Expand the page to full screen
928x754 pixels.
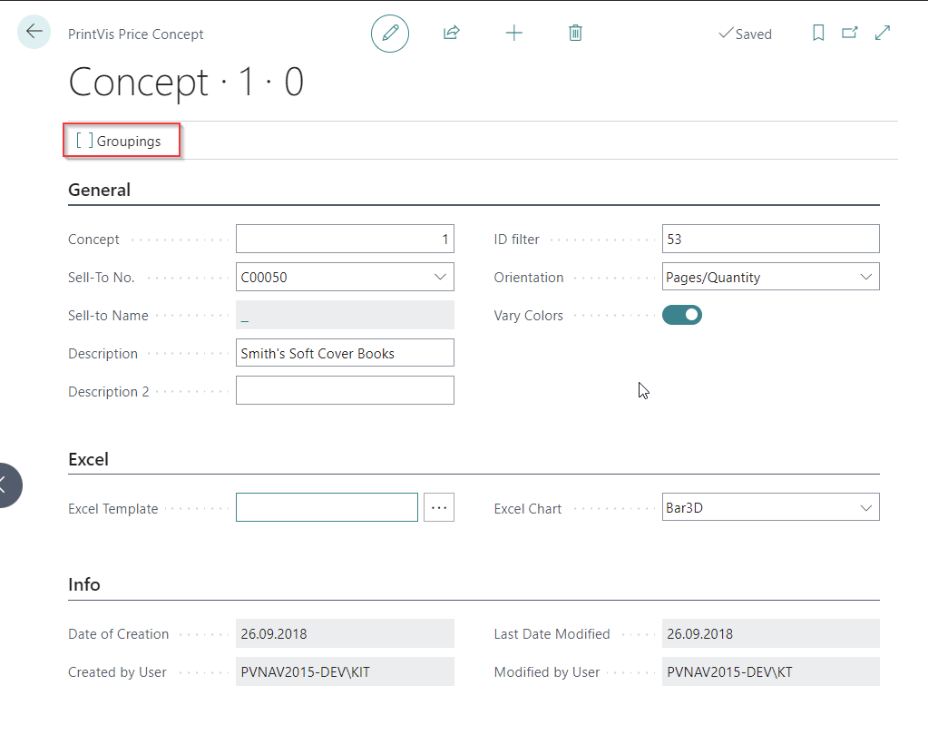[x=882, y=33]
